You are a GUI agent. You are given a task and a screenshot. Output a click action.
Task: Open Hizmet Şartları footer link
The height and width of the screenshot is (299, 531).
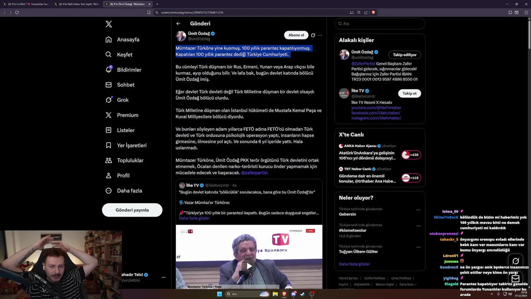pyautogui.click(x=348, y=278)
